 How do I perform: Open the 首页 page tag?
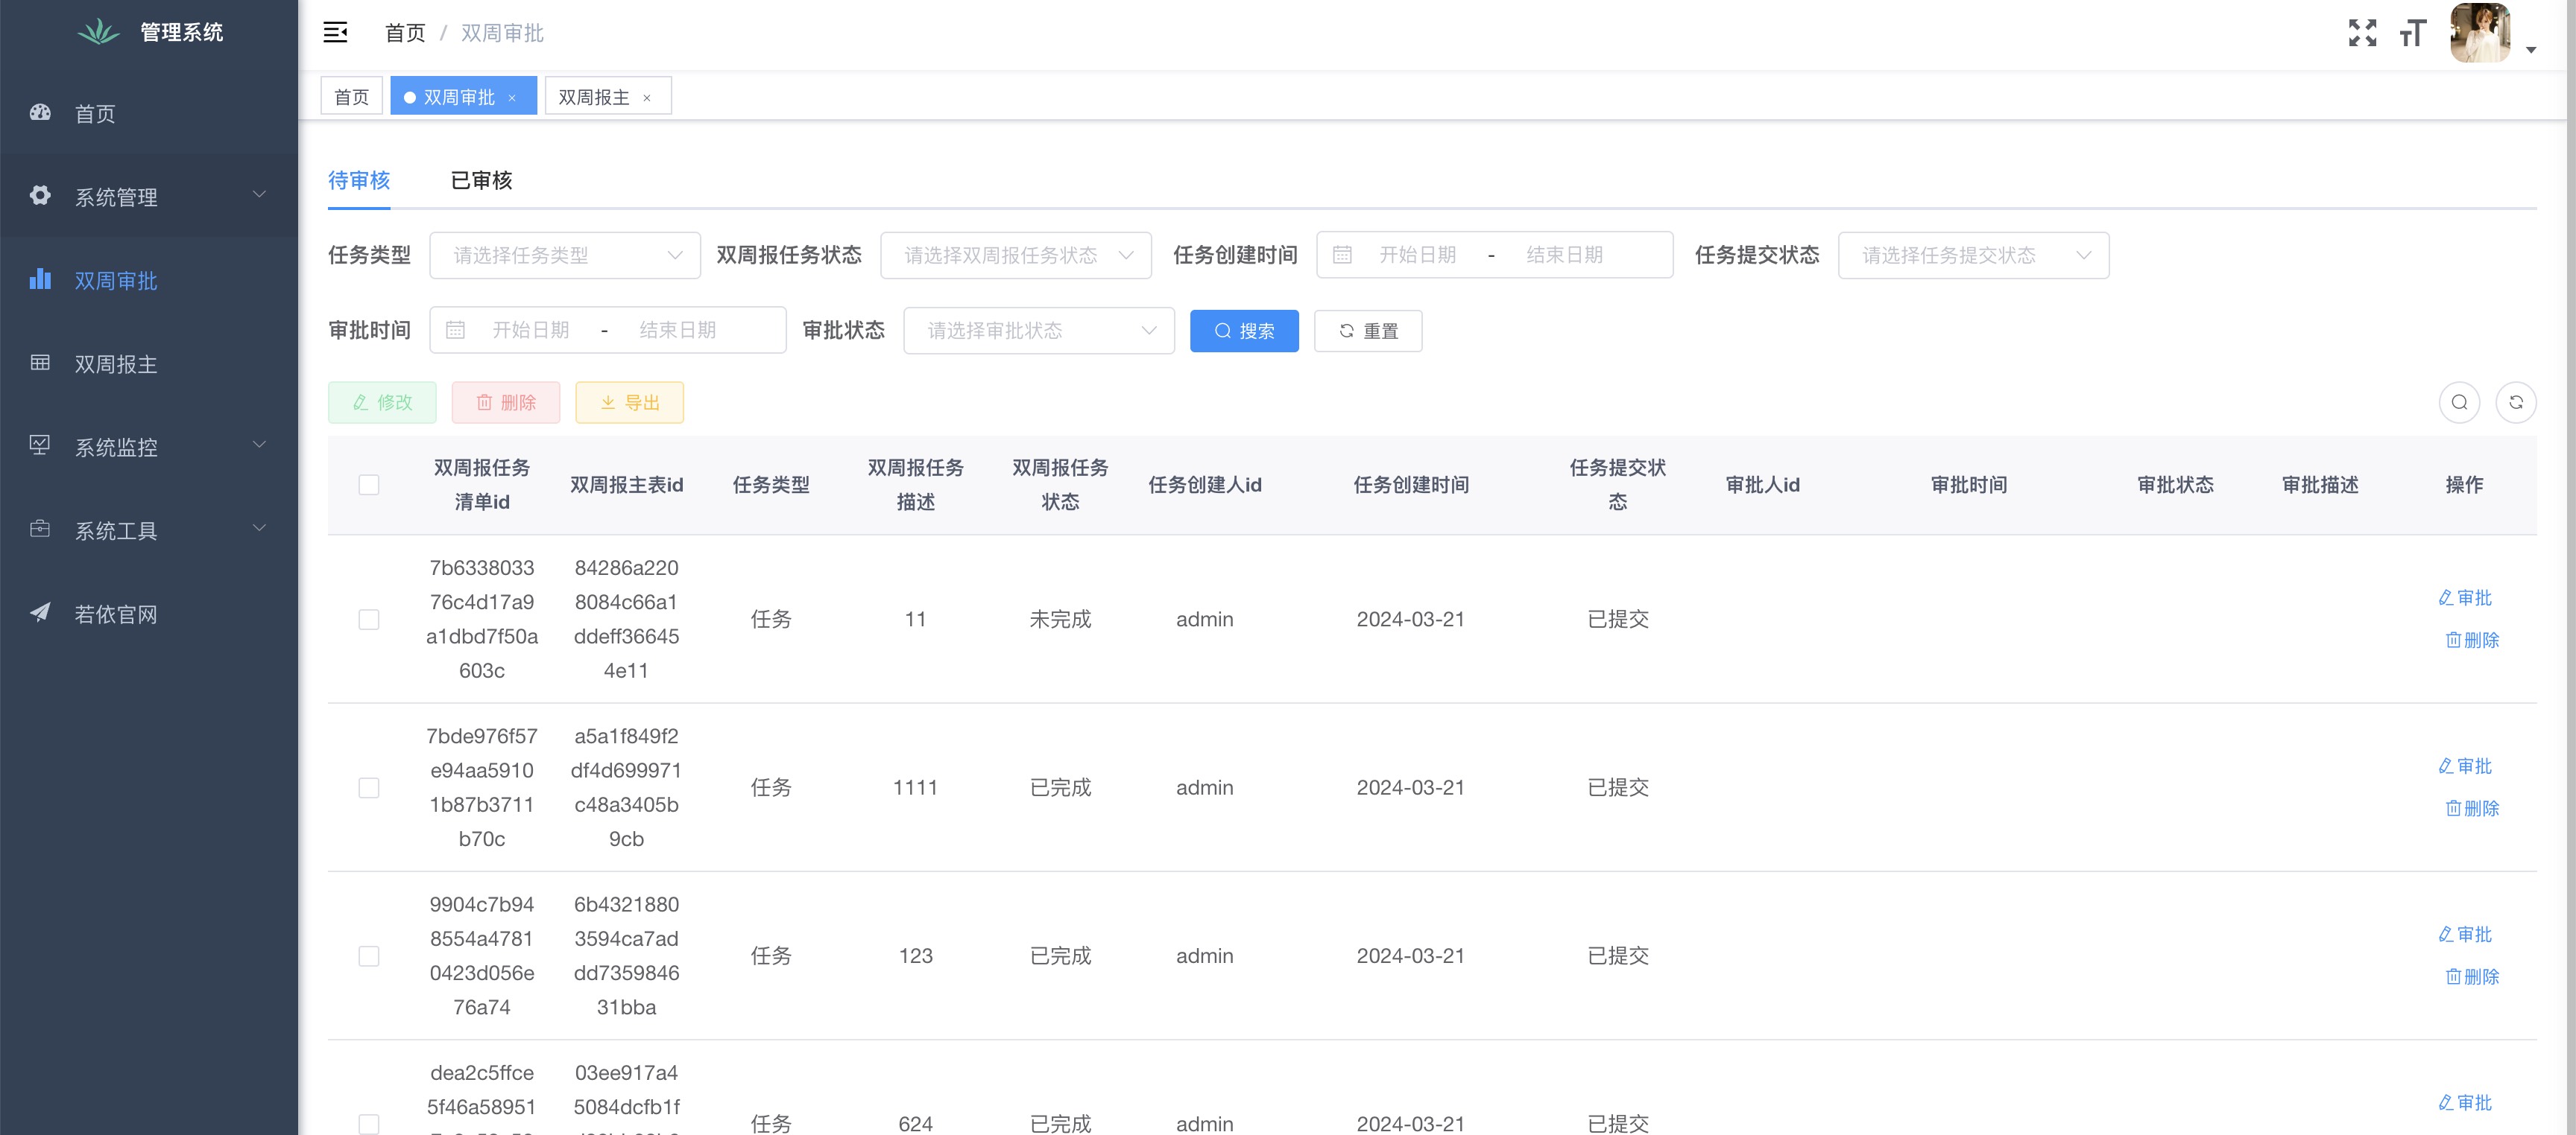click(x=351, y=97)
